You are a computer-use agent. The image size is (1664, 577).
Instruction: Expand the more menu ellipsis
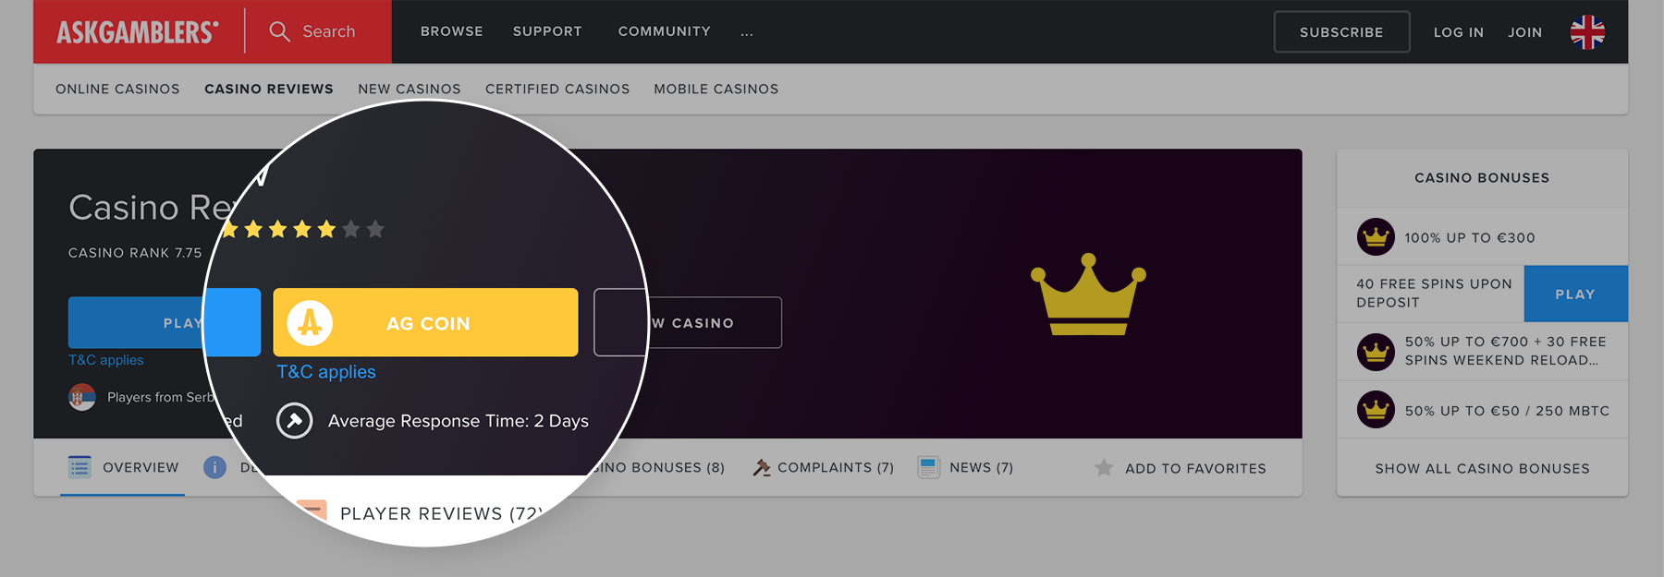tap(747, 32)
